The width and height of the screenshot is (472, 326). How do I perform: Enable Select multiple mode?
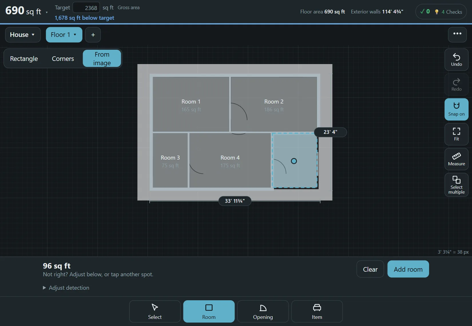(x=456, y=185)
